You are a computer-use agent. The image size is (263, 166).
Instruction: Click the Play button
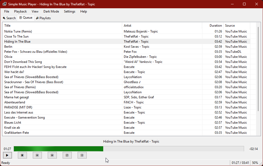7,155
